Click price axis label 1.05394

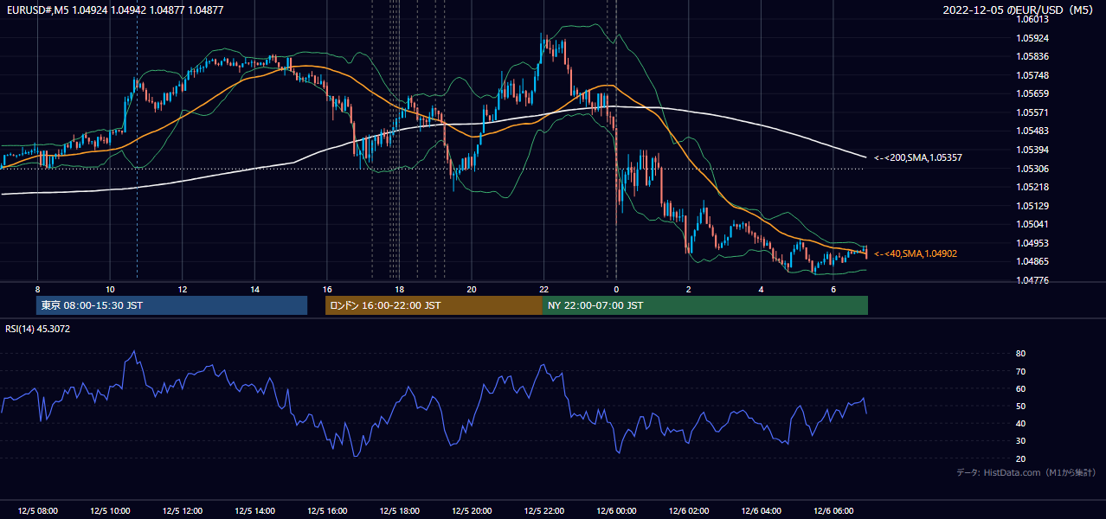pos(1031,150)
